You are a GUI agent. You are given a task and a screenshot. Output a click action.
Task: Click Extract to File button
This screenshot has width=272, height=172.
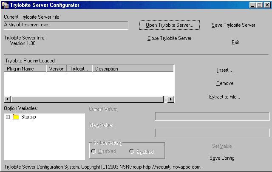224,97
